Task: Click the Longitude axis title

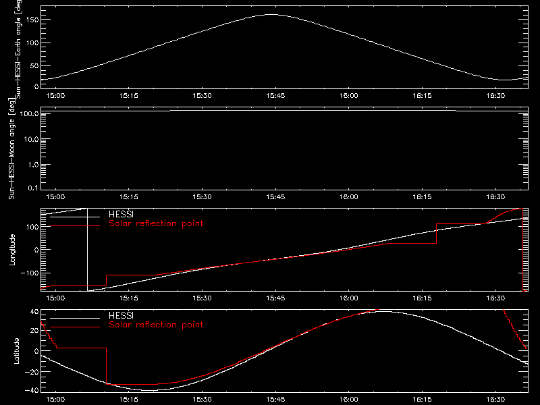Action: (12, 250)
